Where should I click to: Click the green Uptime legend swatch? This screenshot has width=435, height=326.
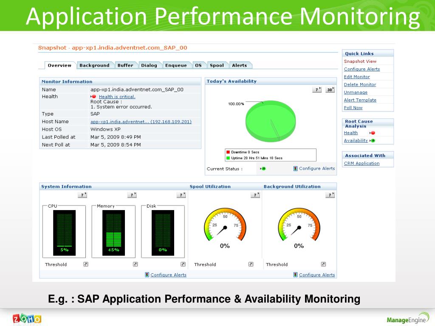pos(228,158)
